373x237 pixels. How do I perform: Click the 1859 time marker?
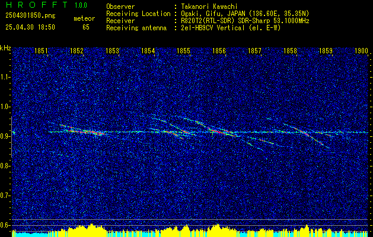pos(326,50)
